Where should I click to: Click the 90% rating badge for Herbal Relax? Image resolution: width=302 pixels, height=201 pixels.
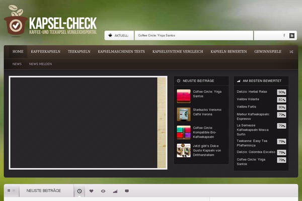[x=281, y=92]
